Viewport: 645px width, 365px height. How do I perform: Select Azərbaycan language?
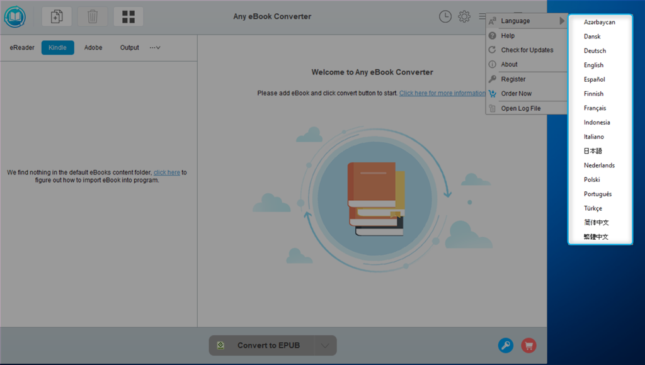(x=600, y=22)
